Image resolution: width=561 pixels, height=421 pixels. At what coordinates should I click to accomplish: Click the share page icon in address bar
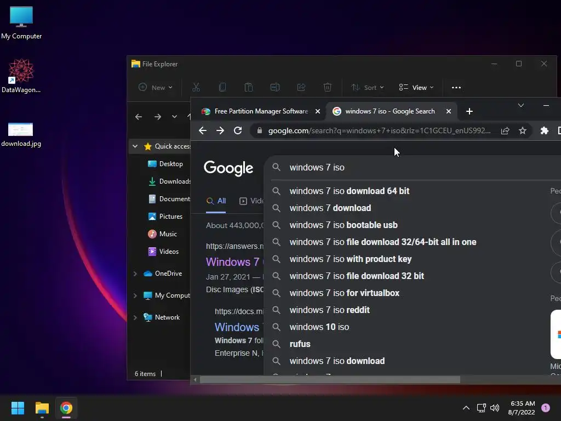pos(505,130)
